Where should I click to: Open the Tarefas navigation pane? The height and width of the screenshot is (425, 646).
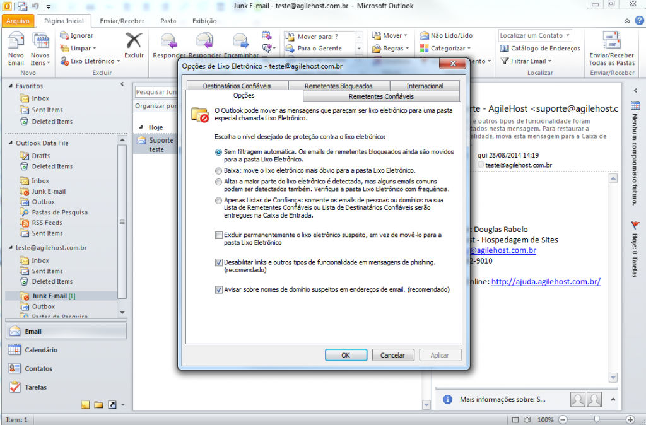point(66,387)
